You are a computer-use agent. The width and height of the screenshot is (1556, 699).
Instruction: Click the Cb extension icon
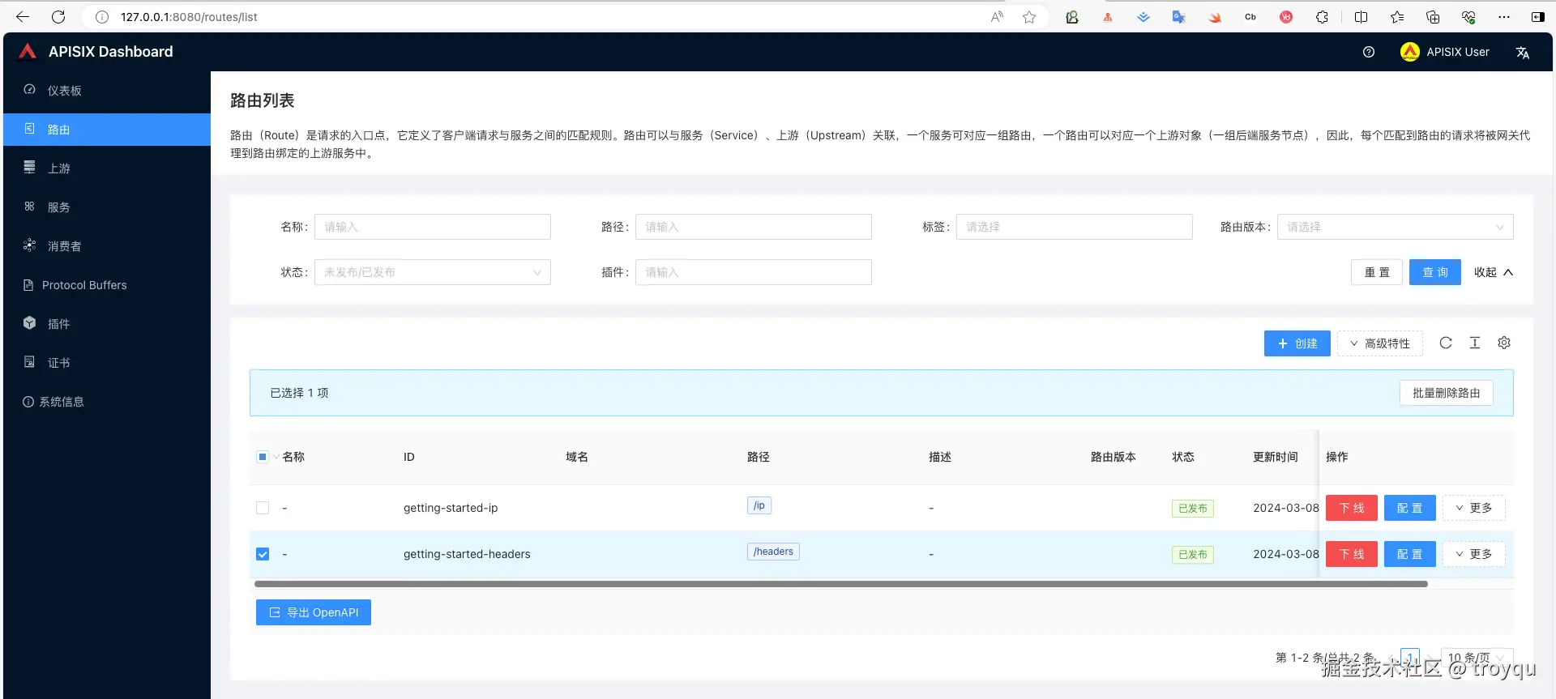click(1250, 17)
